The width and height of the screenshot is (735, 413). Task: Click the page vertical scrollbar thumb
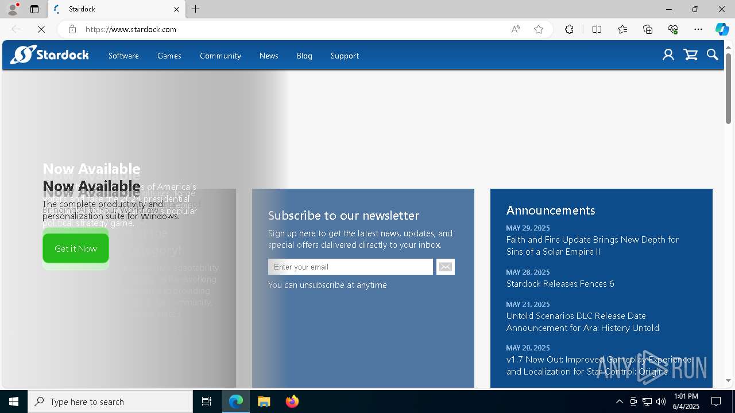click(728, 88)
